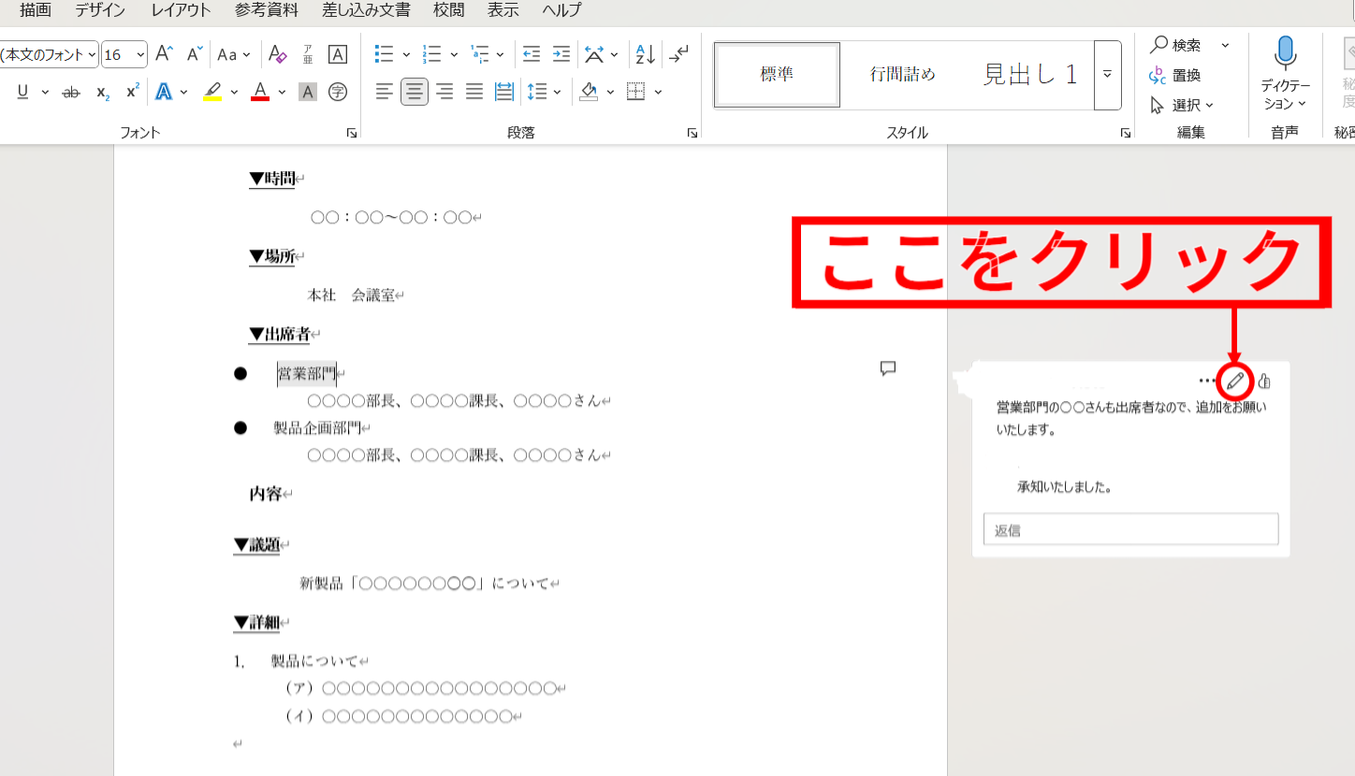Apply subscript formatting
Image resolution: width=1355 pixels, height=776 pixels.
(101, 92)
